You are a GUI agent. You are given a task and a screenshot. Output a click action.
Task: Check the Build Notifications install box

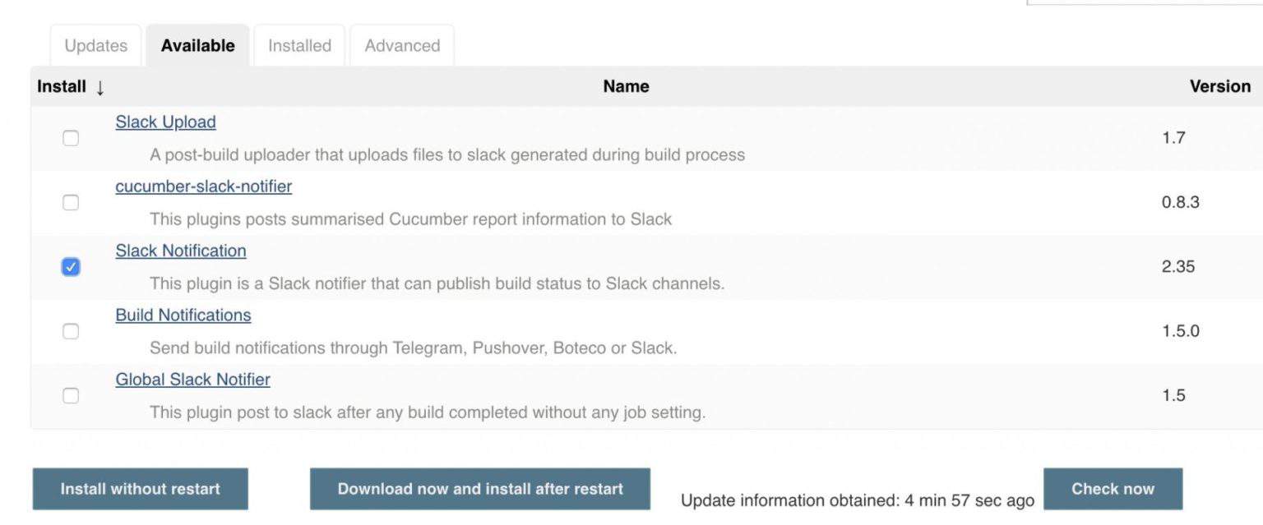[71, 330]
